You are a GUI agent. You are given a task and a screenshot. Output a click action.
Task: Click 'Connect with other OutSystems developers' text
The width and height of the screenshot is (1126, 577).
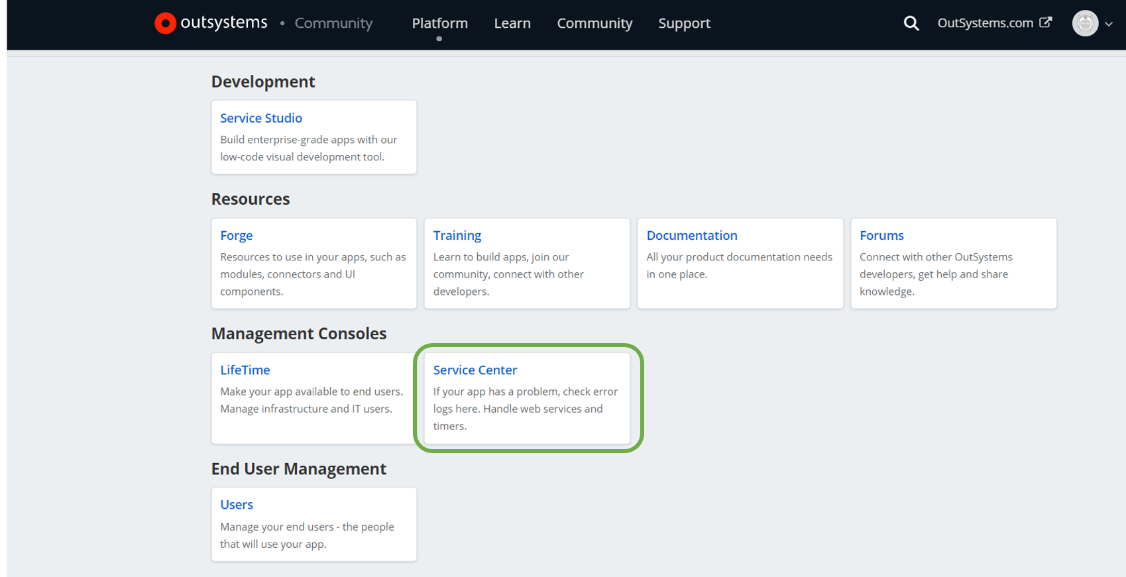point(936,274)
